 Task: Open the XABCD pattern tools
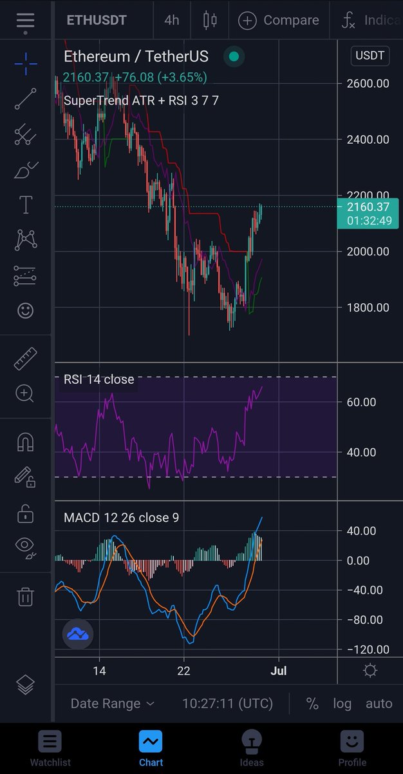tap(25, 240)
